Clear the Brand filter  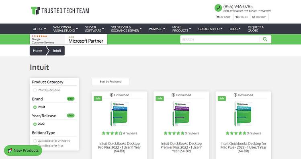click(71, 99)
